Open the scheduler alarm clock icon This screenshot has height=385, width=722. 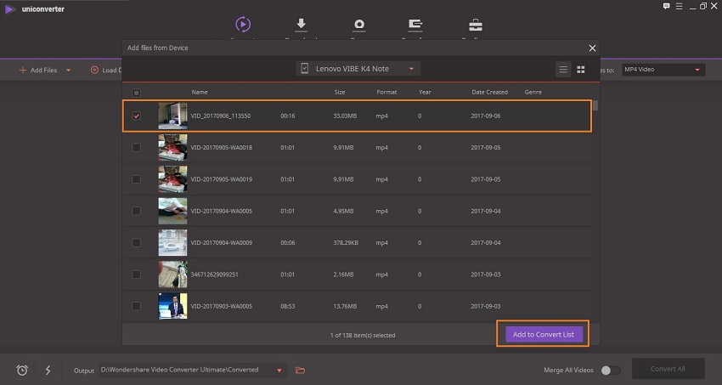coord(22,370)
